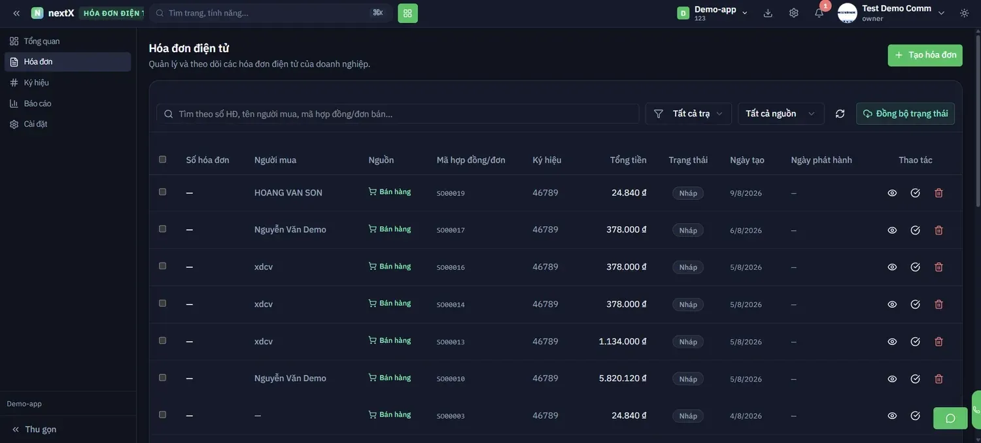Screen dimensions: 981x443
Task: Toggle light/dark theme sun icon
Action: 964,13
